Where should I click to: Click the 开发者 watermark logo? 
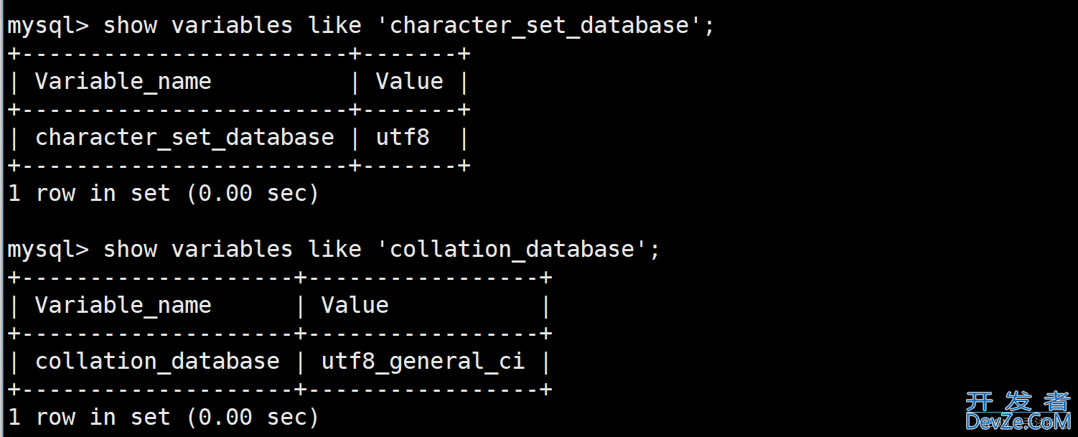point(1018,400)
